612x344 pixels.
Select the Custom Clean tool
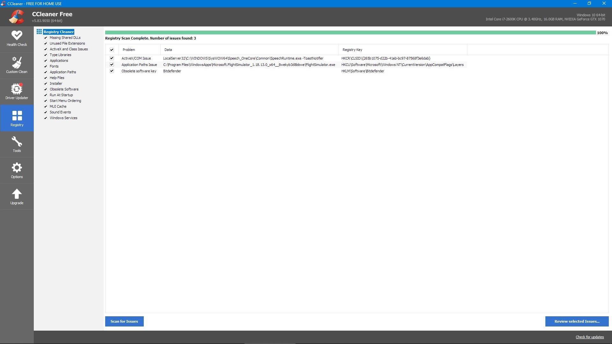pos(17,65)
